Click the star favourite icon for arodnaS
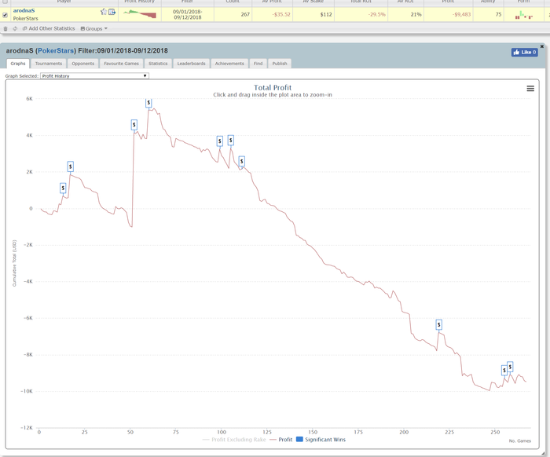The width and height of the screenshot is (550, 457). pyautogui.click(x=104, y=12)
